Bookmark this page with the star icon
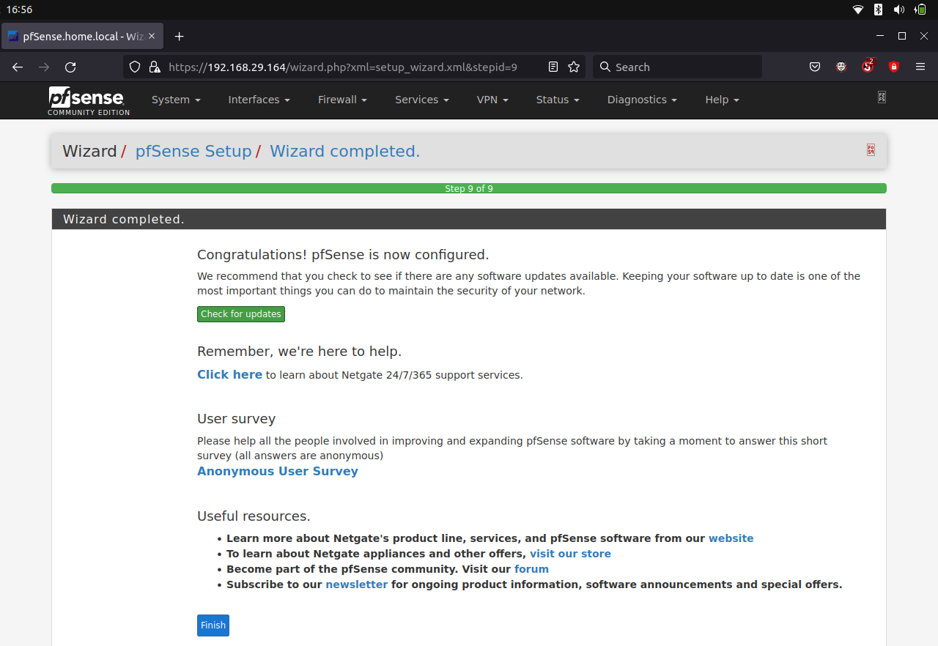The image size is (938, 646). click(x=574, y=67)
